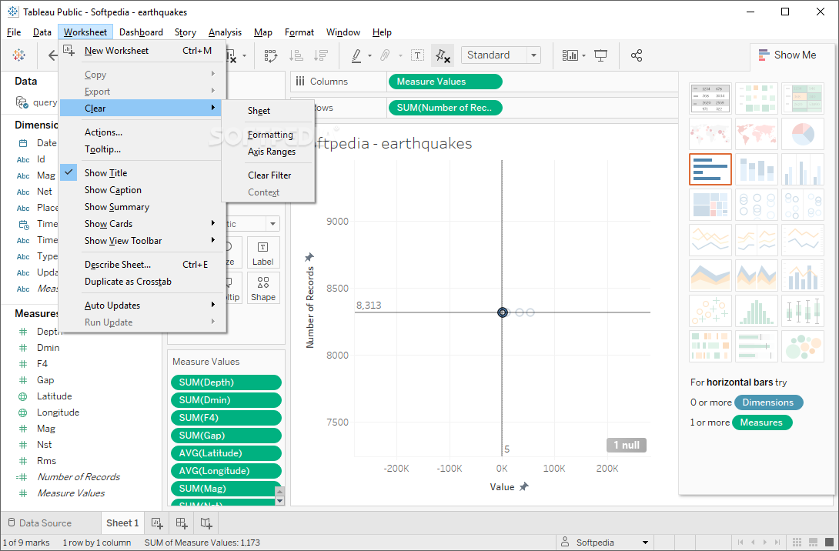Expand the Show View Toolbar submenu
The width and height of the screenshot is (839, 551).
[141, 241]
